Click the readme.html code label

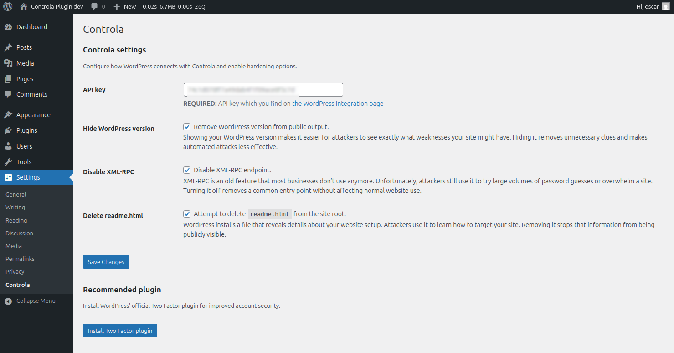270,214
